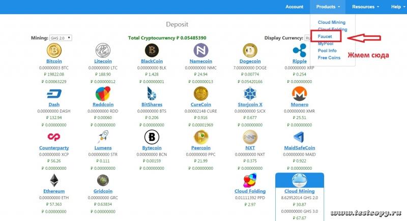
Task: Select MyPool in Products menu
Action: (x=326, y=44)
